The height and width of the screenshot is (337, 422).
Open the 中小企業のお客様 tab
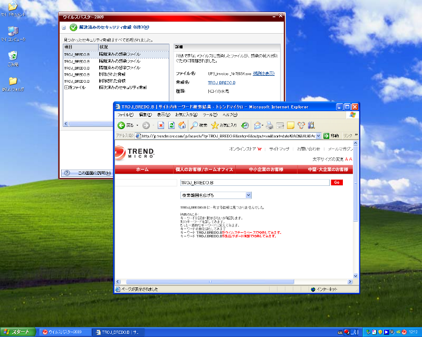pyautogui.click(x=266, y=170)
